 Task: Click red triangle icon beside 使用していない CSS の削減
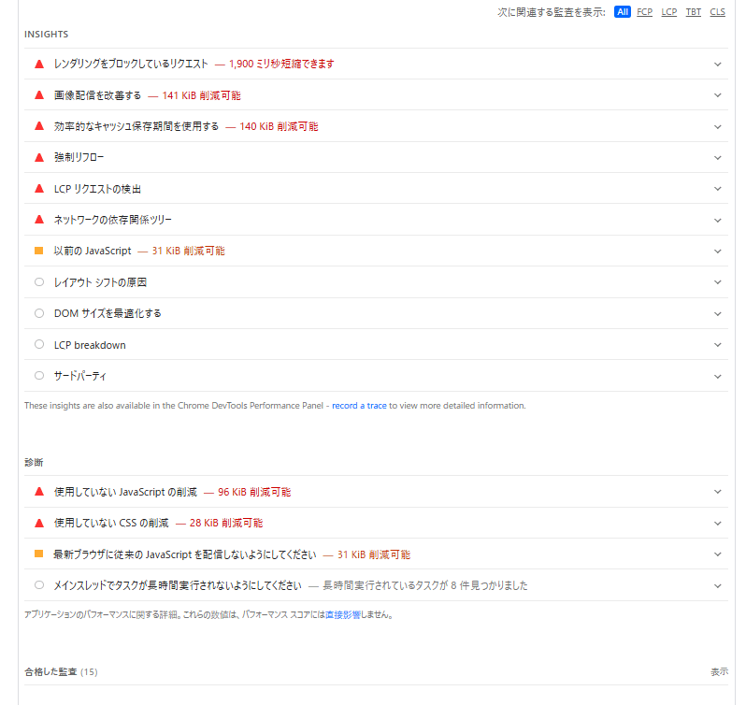pos(39,523)
